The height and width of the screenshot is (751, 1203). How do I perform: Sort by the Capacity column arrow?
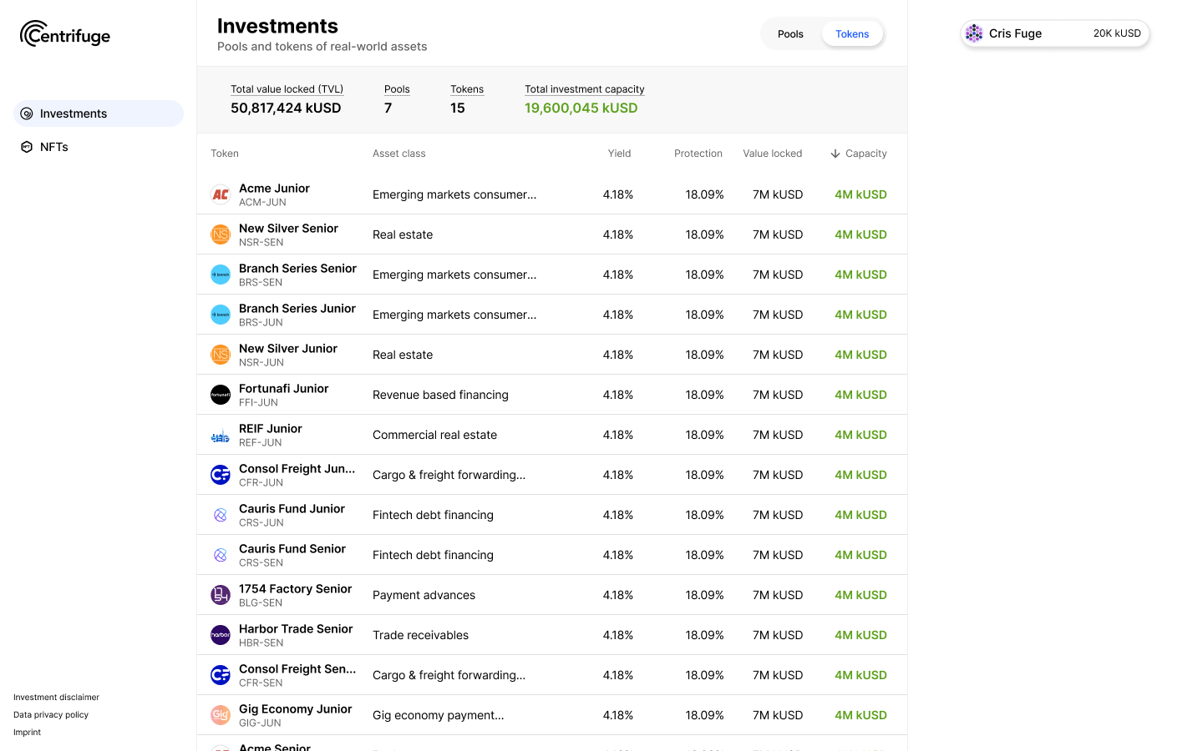click(x=835, y=154)
